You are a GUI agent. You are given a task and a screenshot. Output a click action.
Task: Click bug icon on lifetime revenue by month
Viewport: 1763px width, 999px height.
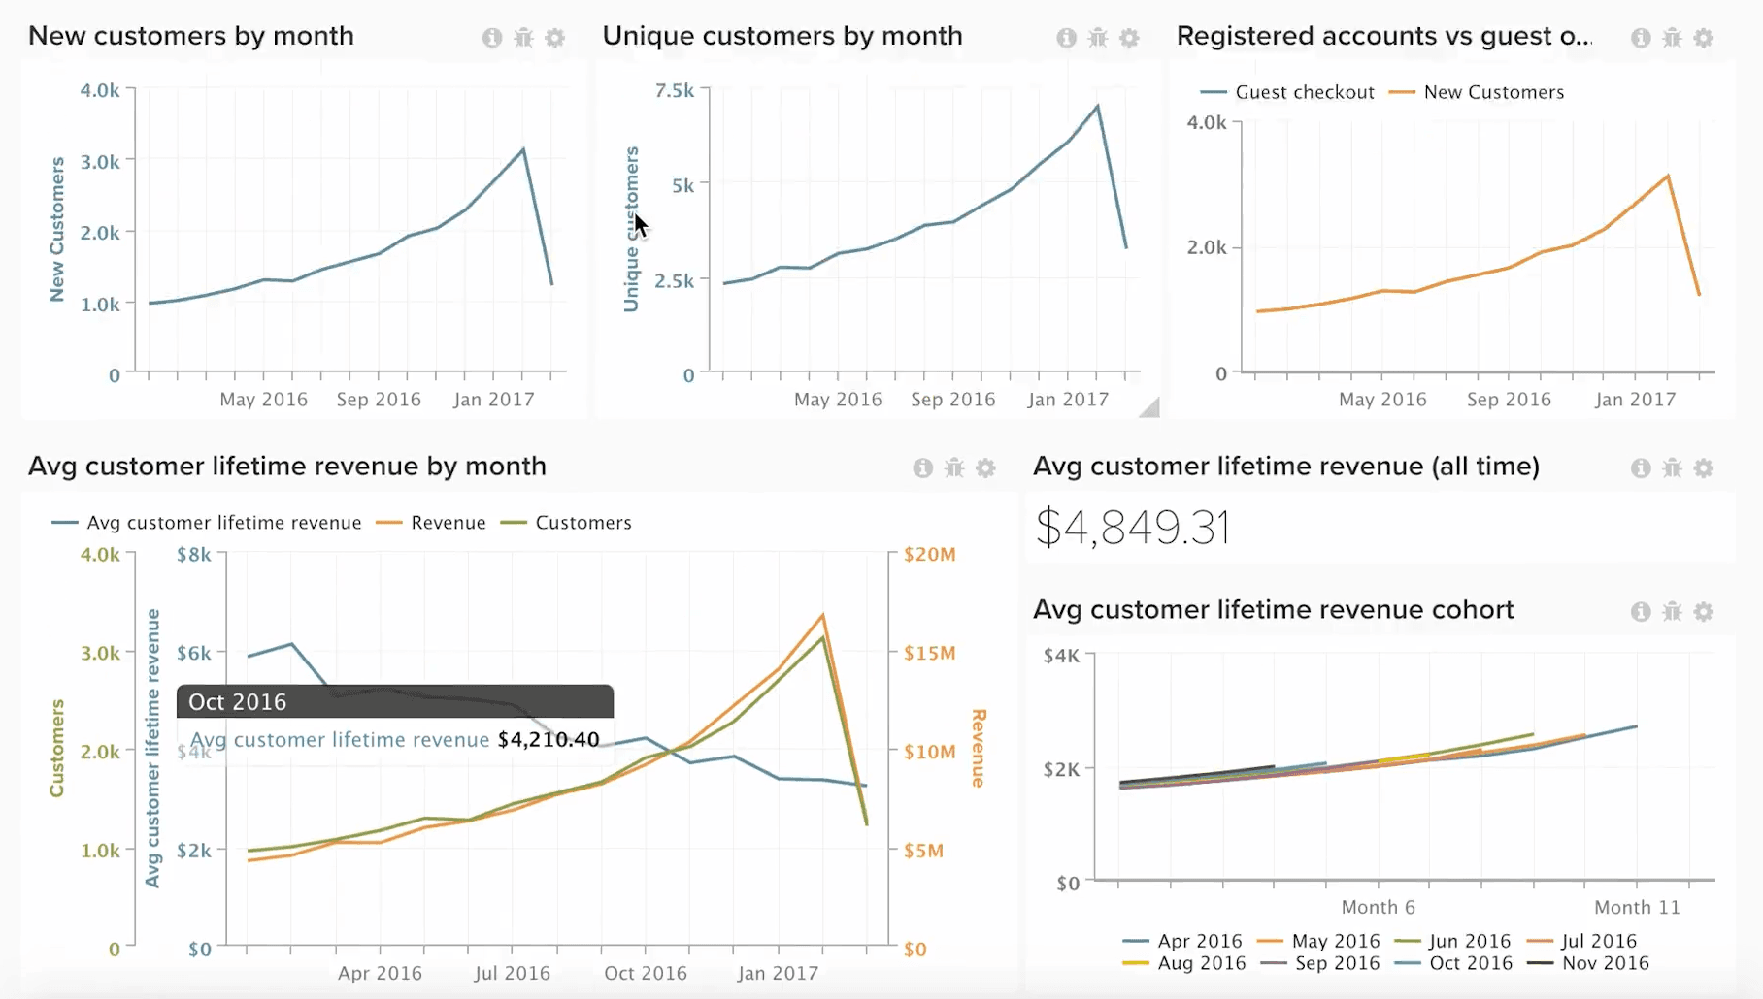954,468
